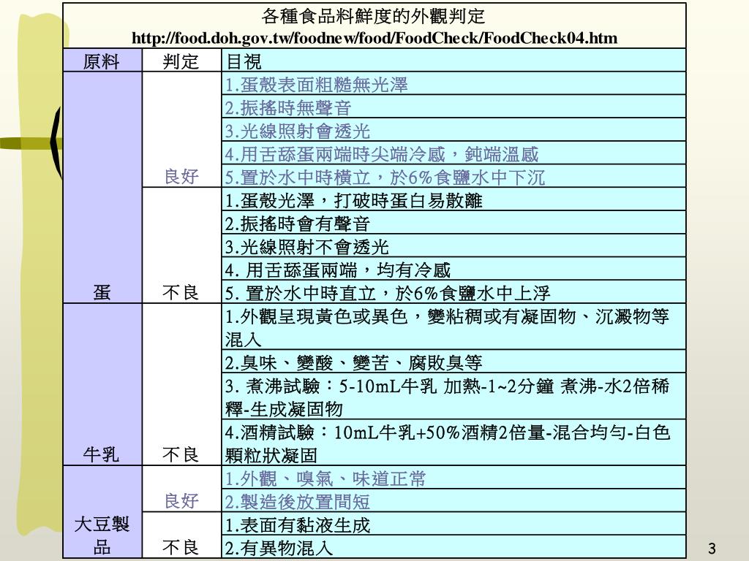Select row 3.煮沸試驗
This screenshot has height=561, width=749.
point(453,397)
